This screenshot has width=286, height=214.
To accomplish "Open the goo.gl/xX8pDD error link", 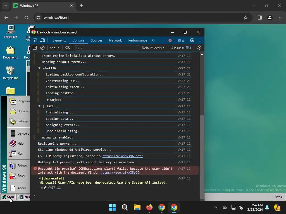I will [x=120, y=172].
